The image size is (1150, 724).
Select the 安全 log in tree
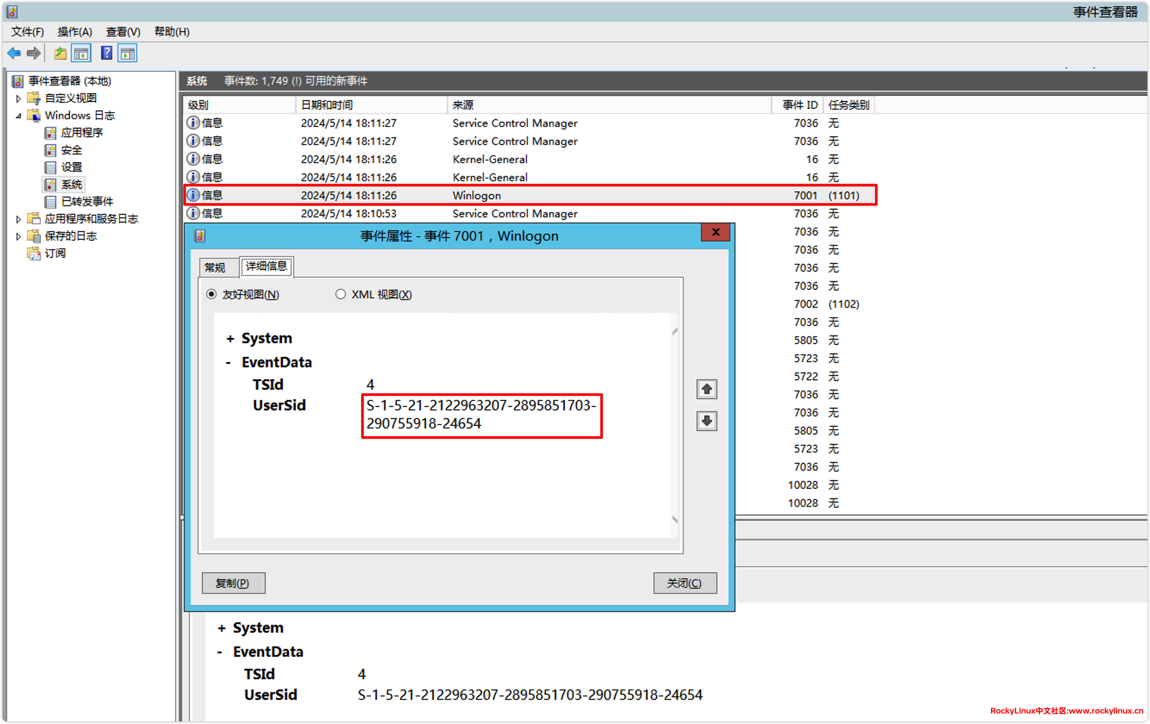pos(71,150)
